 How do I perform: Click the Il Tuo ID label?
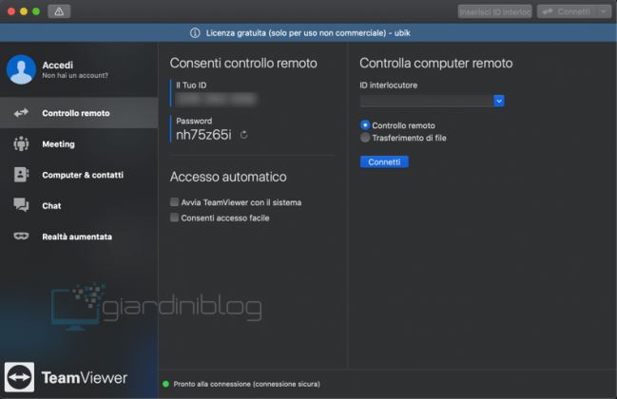click(191, 85)
